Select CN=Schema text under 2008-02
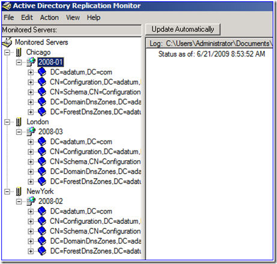The width and height of the screenshot is (277, 264). pyautogui.click(x=96, y=231)
